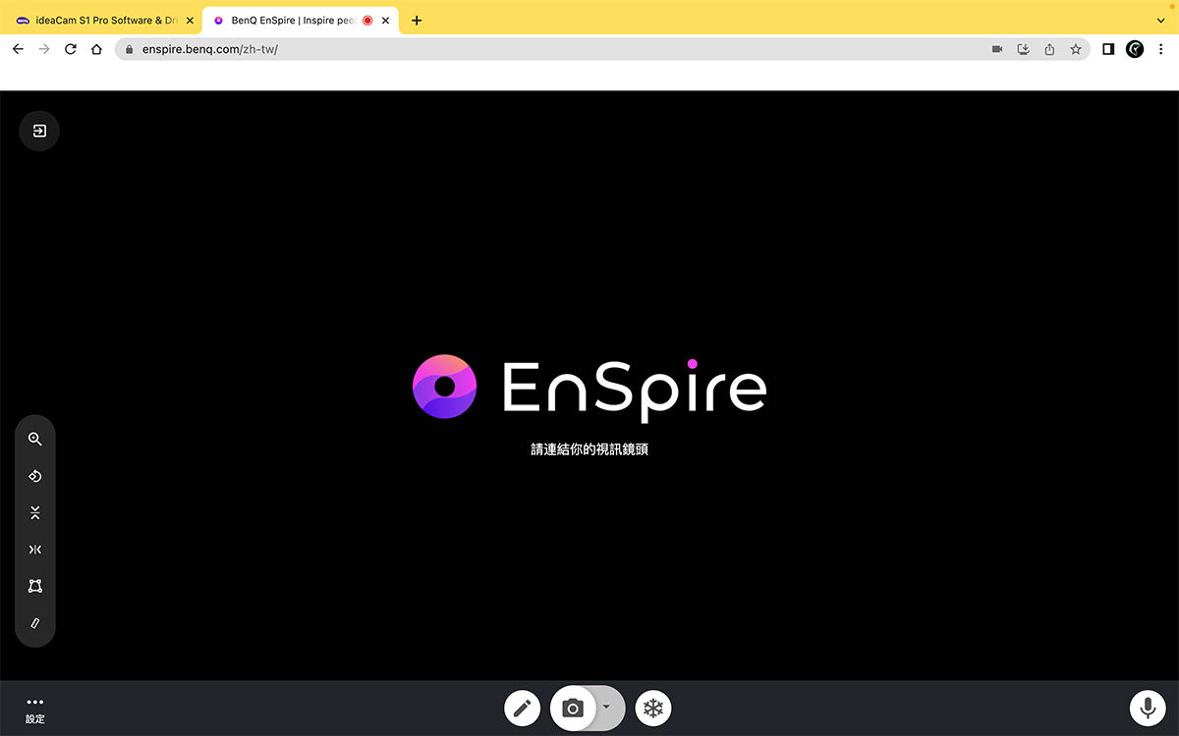Image resolution: width=1179 pixels, height=736 pixels.
Task: Freeze the video with snowflake button
Action: click(653, 708)
